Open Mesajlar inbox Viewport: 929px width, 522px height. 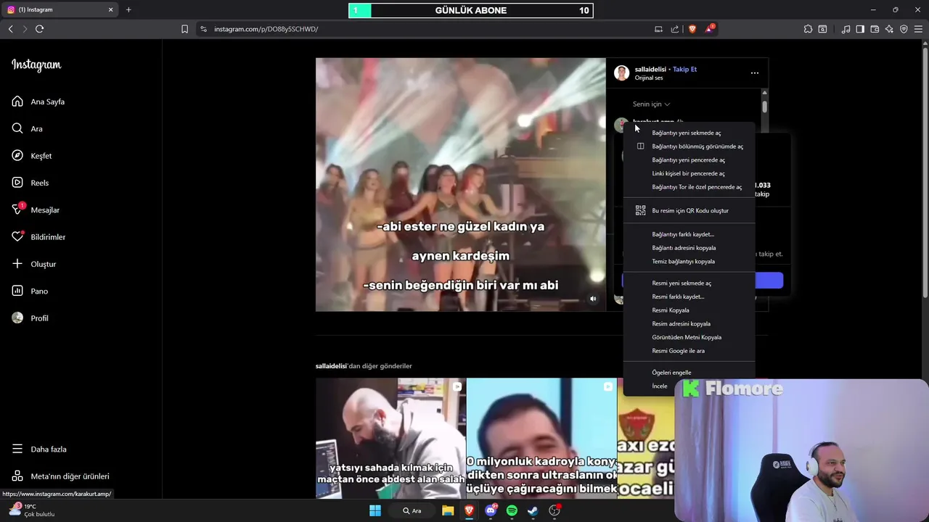(36, 210)
